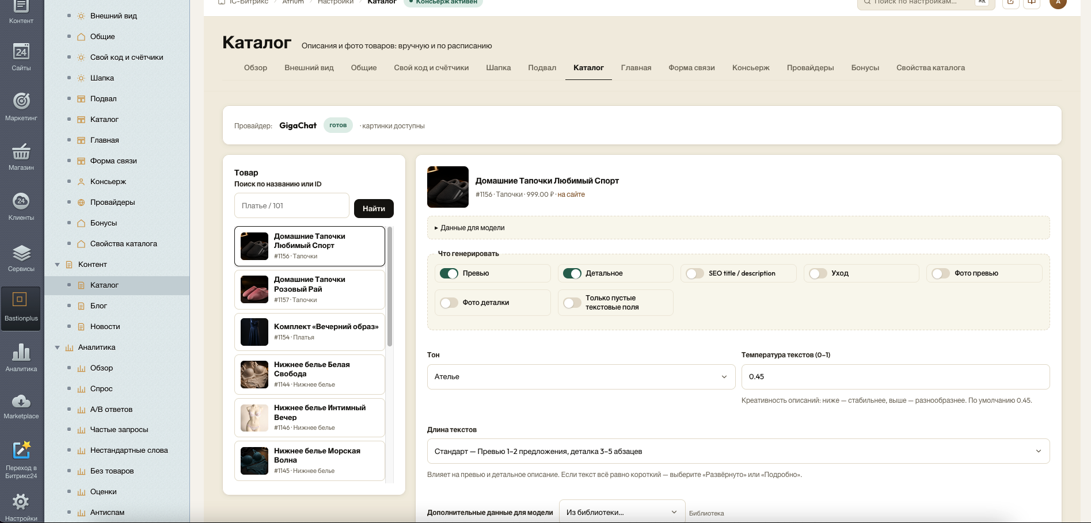Switch to the Свойства каталога tab
Image resolution: width=1091 pixels, height=523 pixels.
tap(930, 68)
